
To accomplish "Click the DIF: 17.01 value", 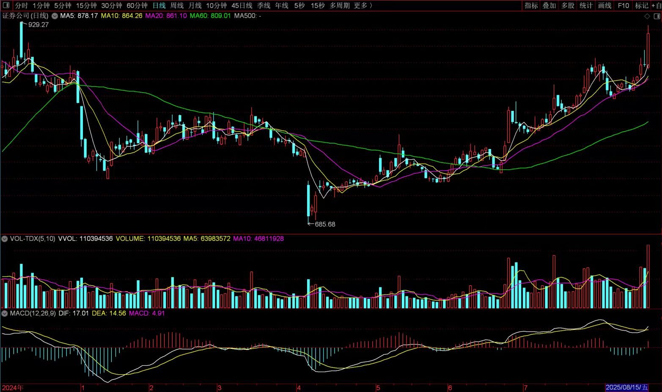I will (74, 313).
